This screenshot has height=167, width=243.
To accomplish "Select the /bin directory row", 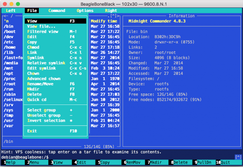I will click(x=8, y=26).
